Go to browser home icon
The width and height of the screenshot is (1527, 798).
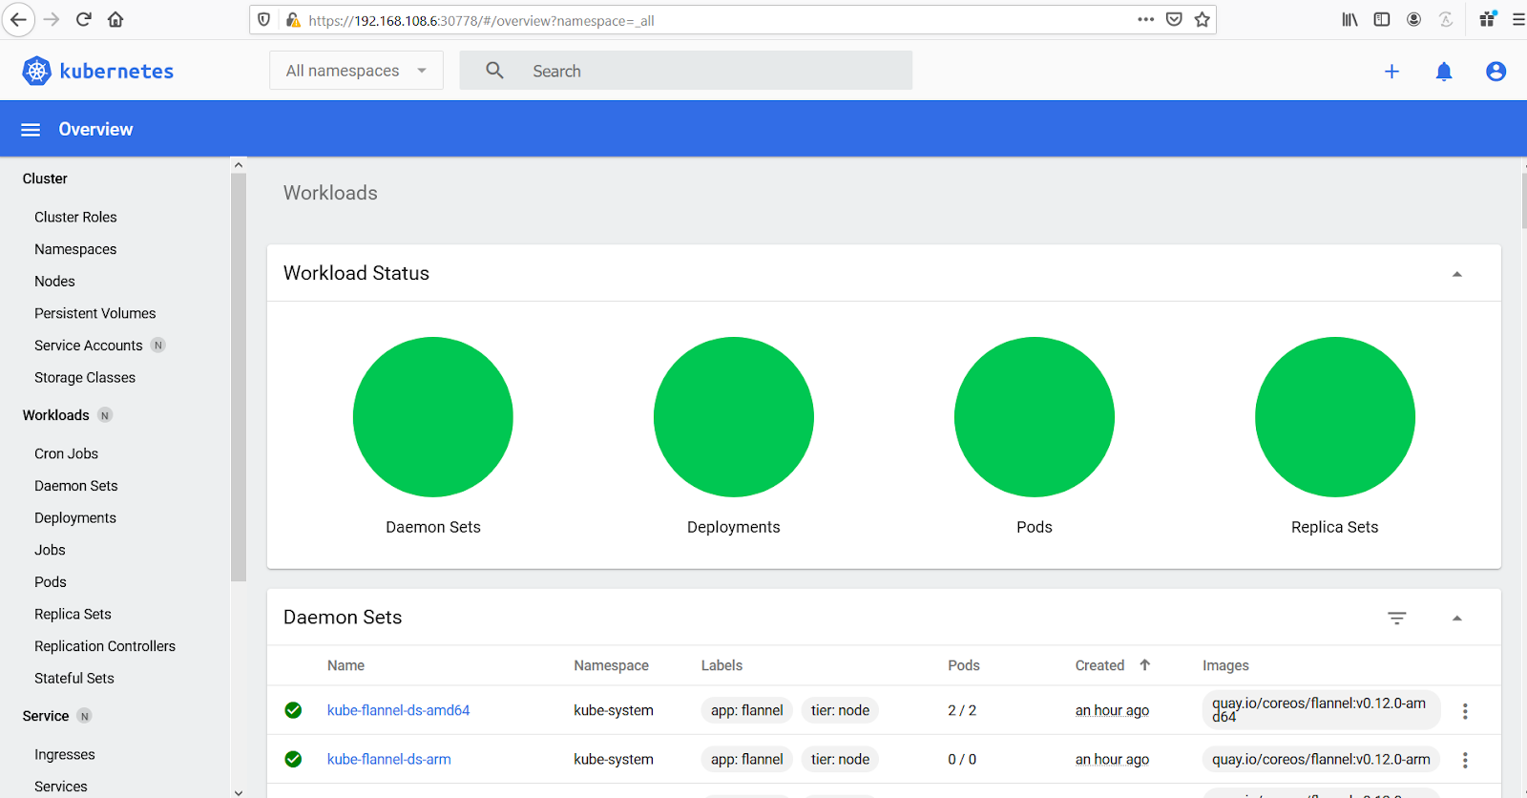point(115,19)
